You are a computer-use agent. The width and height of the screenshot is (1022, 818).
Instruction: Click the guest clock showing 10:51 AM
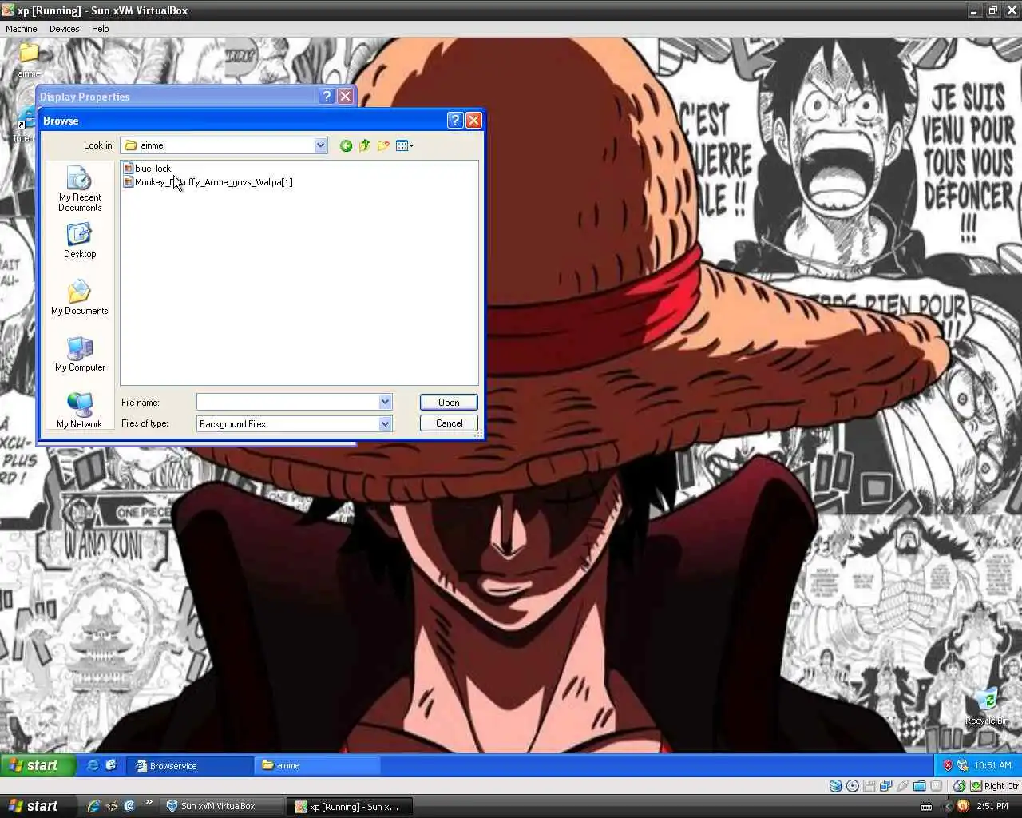tap(992, 765)
